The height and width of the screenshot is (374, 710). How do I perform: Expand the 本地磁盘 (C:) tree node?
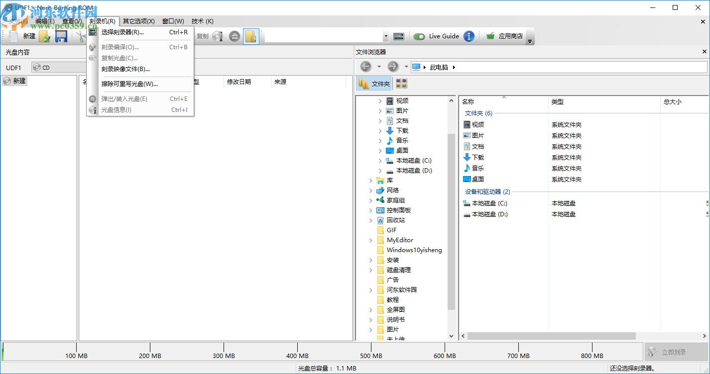coord(380,161)
